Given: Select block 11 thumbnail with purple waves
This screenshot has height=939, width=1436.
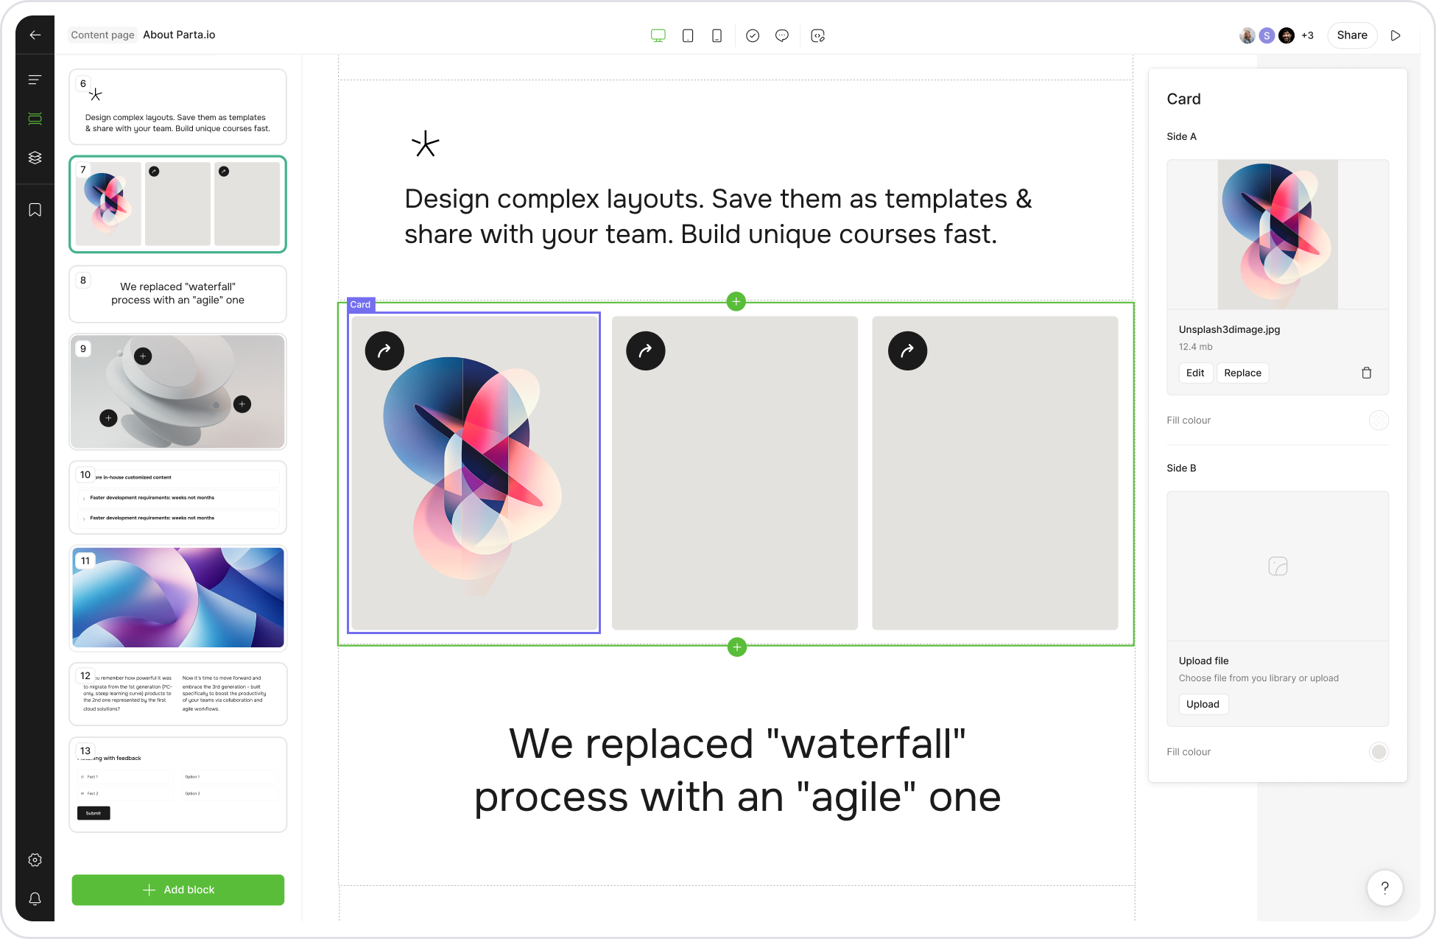Looking at the screenshot, I should tap(178, 597).
